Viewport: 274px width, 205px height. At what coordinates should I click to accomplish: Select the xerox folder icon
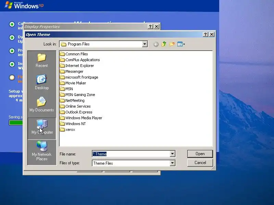[x=62, y=129]
